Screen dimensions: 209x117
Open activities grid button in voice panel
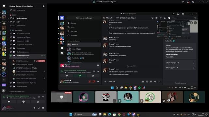(x=38, y=102)
